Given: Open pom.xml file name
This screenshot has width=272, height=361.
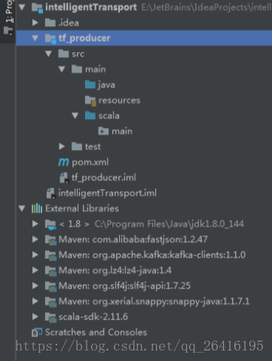Looking at the screenshot, I should [90, 162].
